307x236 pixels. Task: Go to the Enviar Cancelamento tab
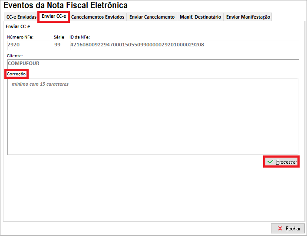point(152,17)
